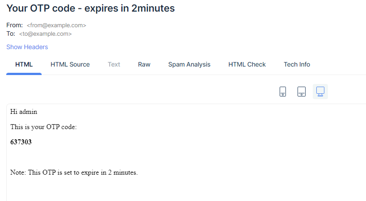Switch to mobile preview icon
366x201 pixels.
click(283, 92)
